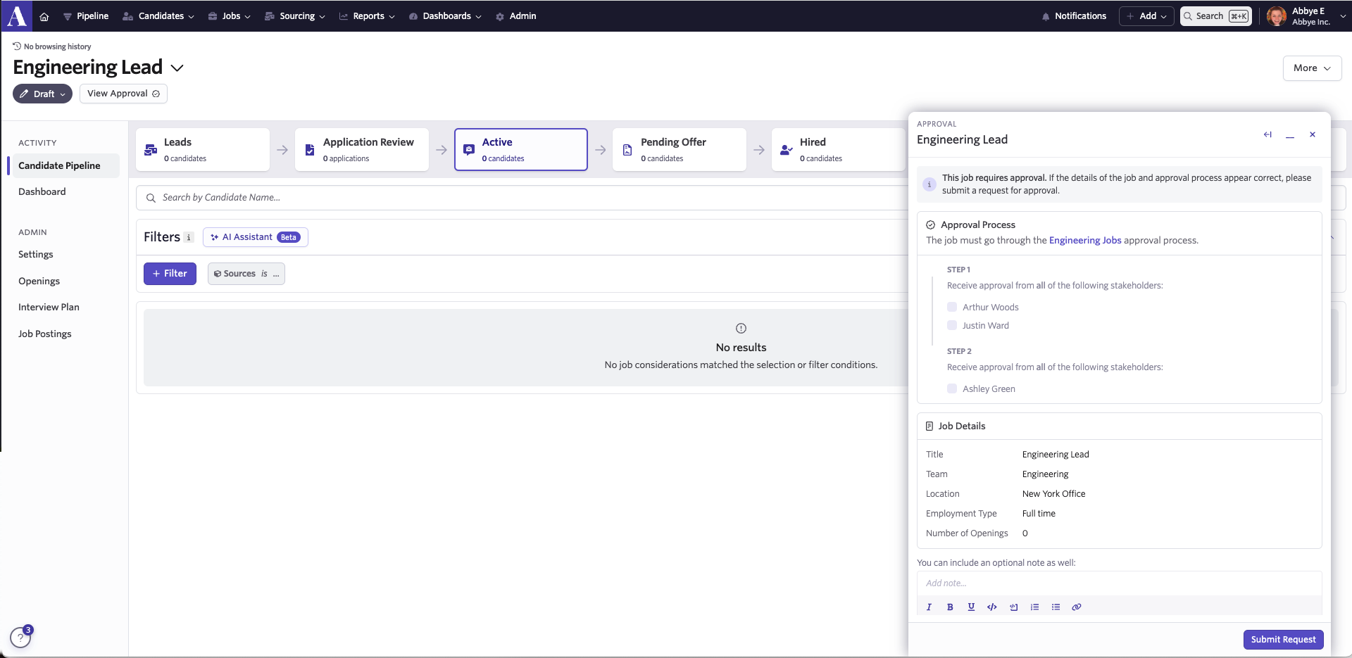The height and width of the screenshot is (658, 1352).
Task: Select the Application Review stage card
Action: [362, 149]
